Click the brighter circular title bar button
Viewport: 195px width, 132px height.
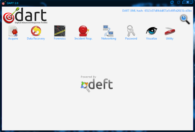[172, 2]
